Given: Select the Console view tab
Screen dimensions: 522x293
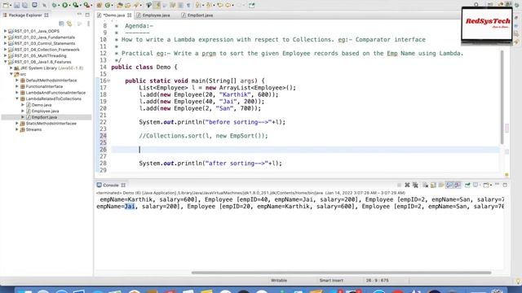Looking at the screenshot, I should point(111,185).
